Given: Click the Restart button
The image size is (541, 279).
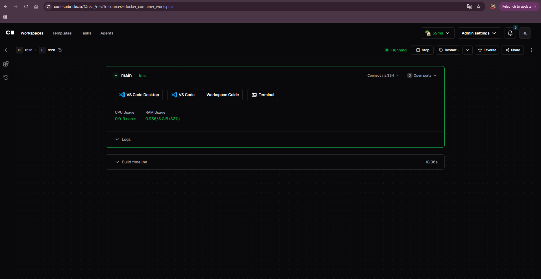Looking at the screenshot, I should click(449, 50).
